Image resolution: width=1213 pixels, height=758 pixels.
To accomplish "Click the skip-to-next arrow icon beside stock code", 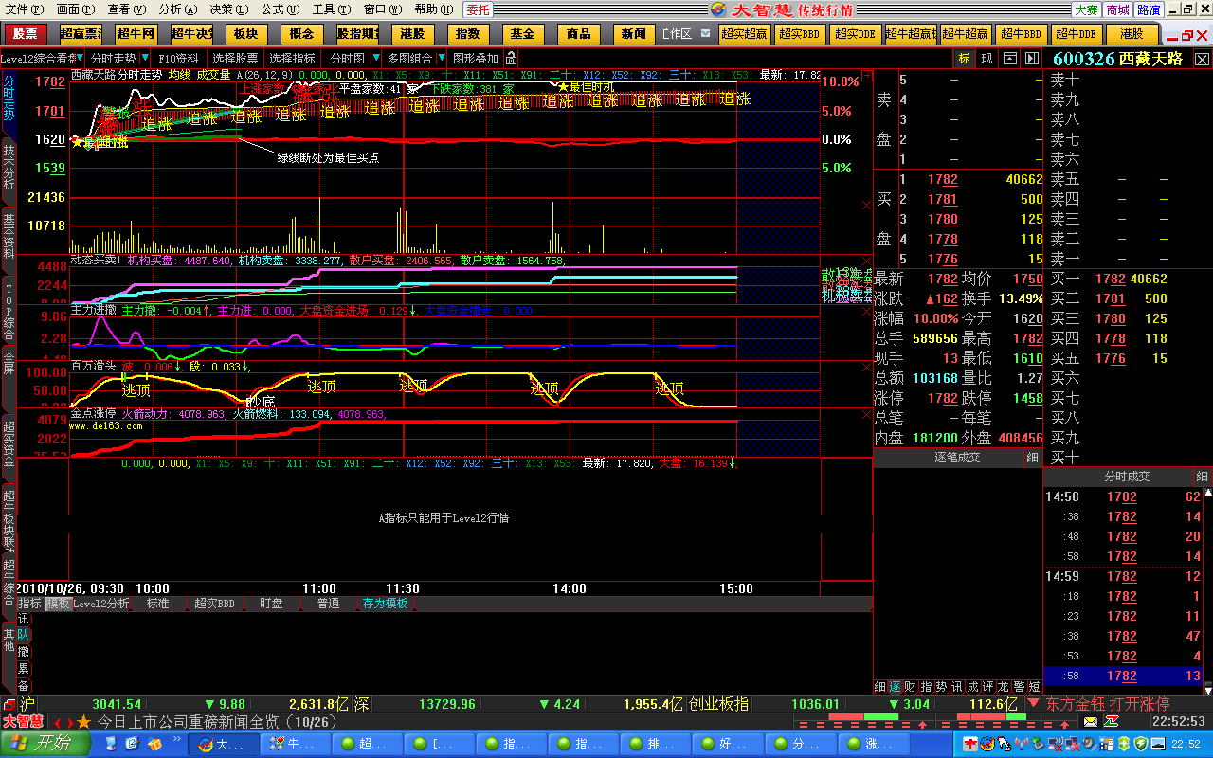I will click(x=1030, y=59).
